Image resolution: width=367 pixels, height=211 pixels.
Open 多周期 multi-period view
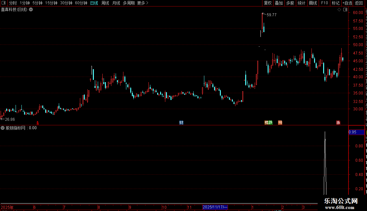(x=129, y=3)
